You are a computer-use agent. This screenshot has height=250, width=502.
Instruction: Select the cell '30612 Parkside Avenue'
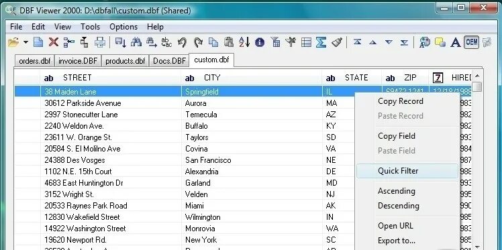[x=111, y=103]
